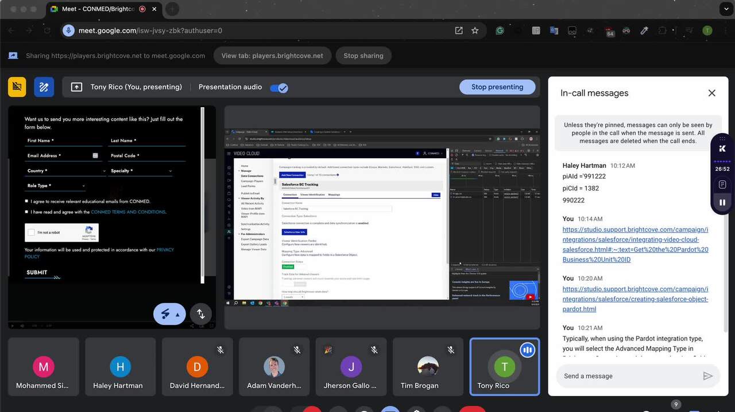The width and height of the screenshot is (735, 412).
Task: Click the Send a message input field
Action: (x=629, y=376)
